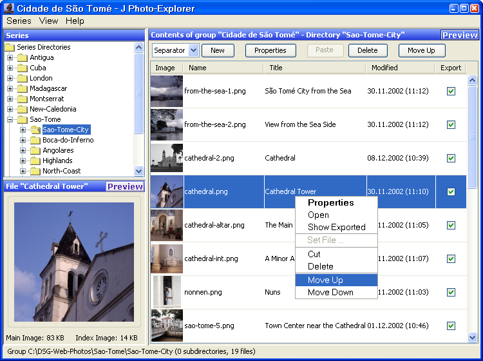
Task: Click Preview link in contents header
Action: [x=459, y=35]
